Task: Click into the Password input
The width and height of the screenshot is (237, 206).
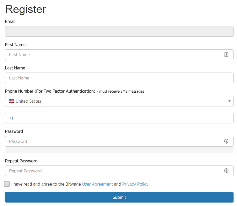Action: (119, 141)
